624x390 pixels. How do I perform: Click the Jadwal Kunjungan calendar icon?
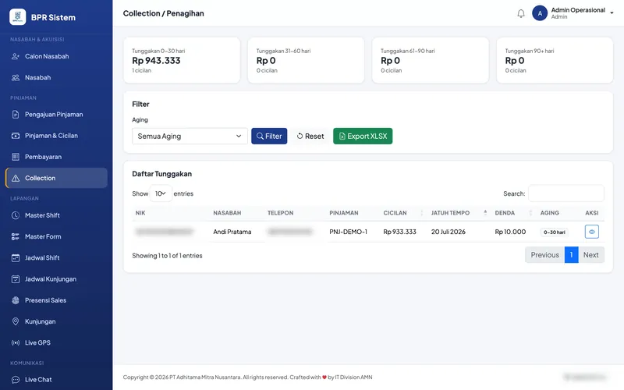[16, 279]
